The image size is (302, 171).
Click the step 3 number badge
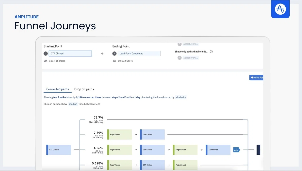click(x=114, y=53)
